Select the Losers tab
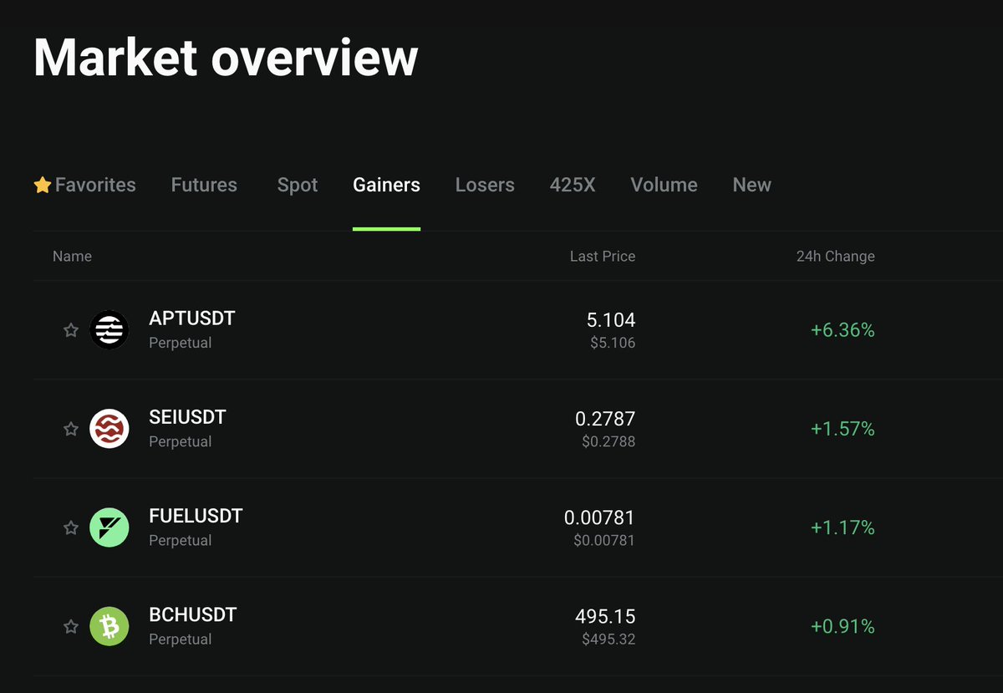Viewport: 1003px width, 693px height. click(485, 185)
